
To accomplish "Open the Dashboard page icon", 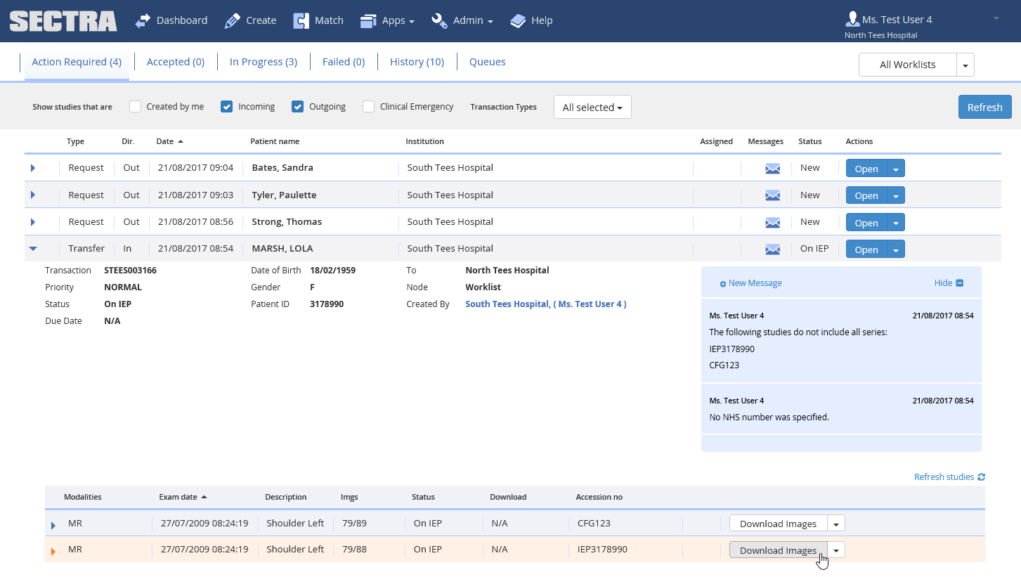I will pos(143,20).
